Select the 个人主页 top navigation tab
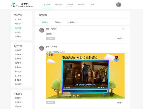Viewport: 143px width, 109px height. tap(47, 5)
